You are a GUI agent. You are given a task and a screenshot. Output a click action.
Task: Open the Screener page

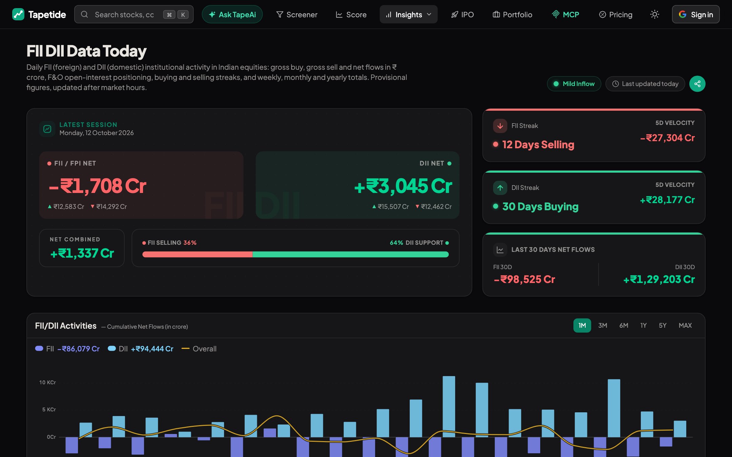tap(297, 14)
